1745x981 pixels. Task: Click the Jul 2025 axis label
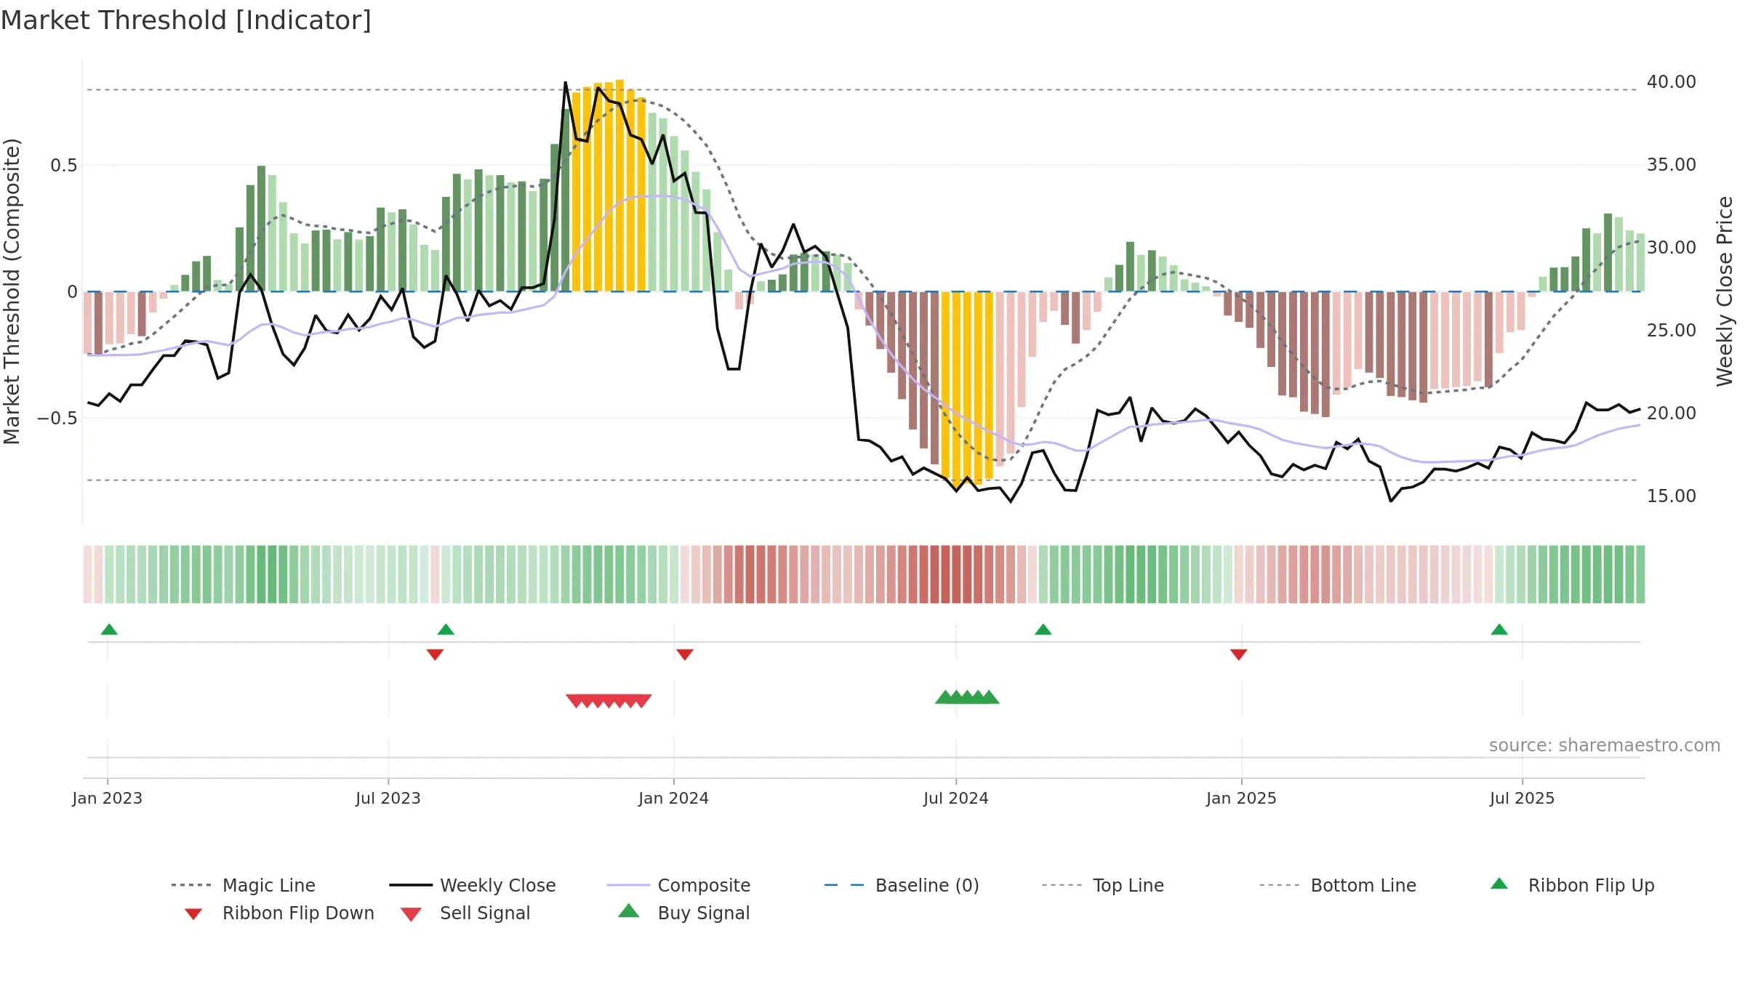coord(1523,799)
